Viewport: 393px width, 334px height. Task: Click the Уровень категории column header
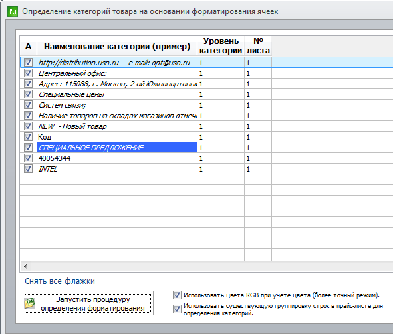click(x=221, y=46)
